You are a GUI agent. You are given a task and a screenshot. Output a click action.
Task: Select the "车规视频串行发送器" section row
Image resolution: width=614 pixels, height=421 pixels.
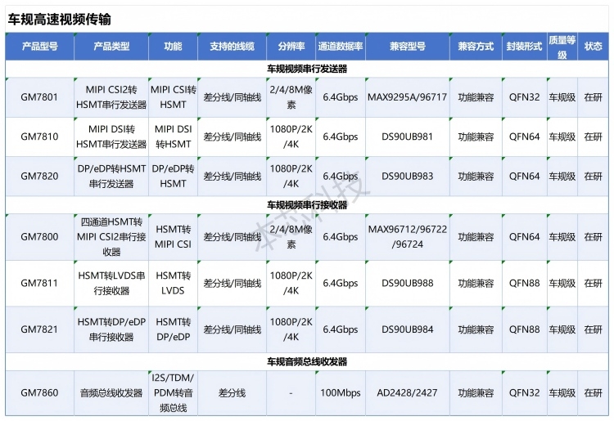coord(307,69)
